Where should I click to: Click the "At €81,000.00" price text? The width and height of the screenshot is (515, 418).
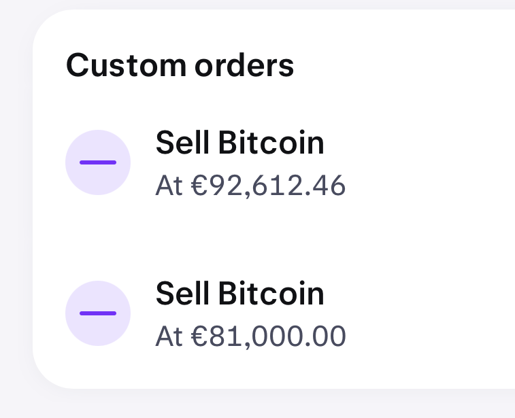click(x=250, y=336)
